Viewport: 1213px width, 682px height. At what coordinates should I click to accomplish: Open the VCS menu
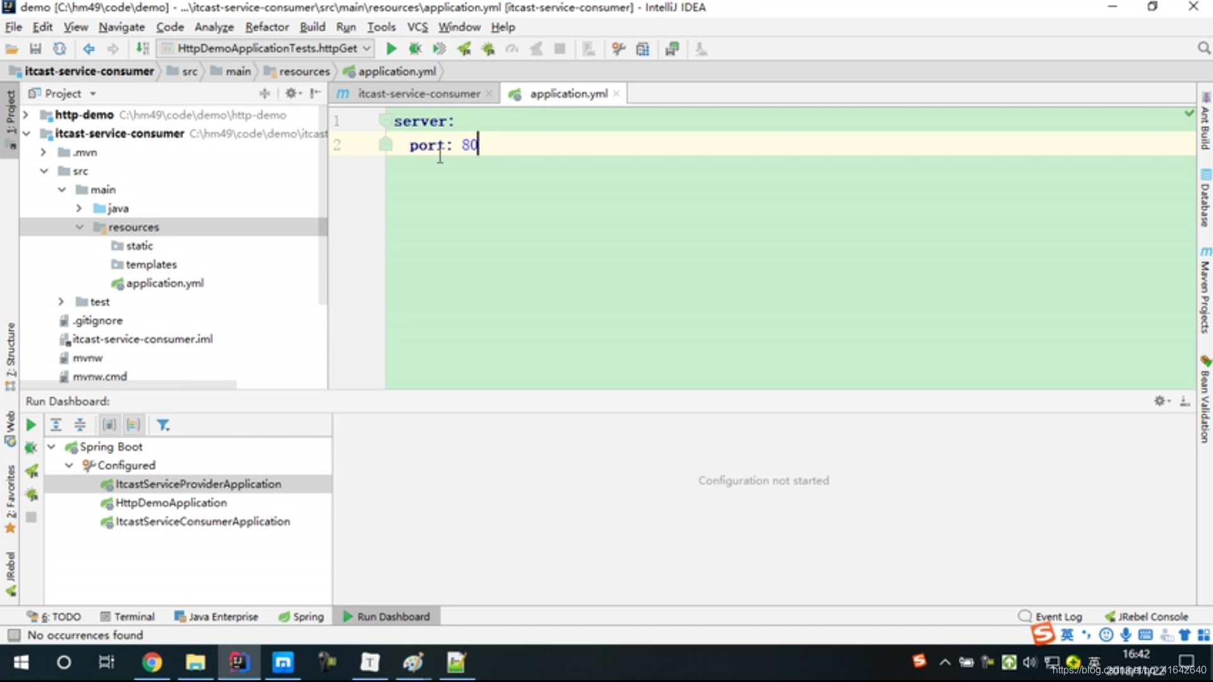click(x=417, y=27)
